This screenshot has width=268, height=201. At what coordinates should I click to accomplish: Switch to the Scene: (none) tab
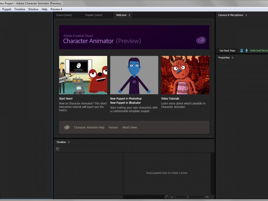coord(64,15)
